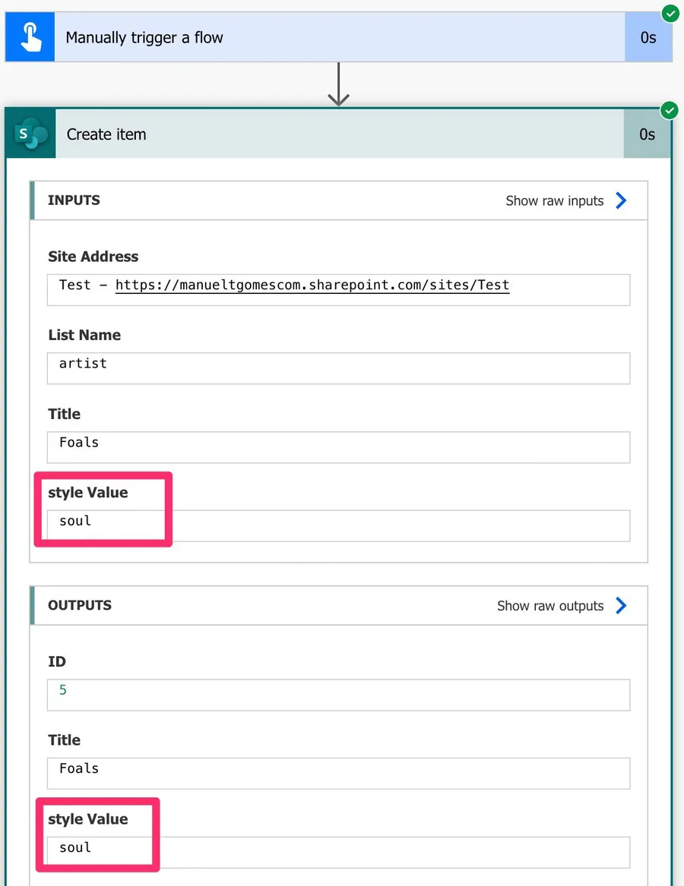Screen dimensions: 684x886
Task: Click the arrow connector between the steps
Action: pyautogui.click(x=338, y=85)
